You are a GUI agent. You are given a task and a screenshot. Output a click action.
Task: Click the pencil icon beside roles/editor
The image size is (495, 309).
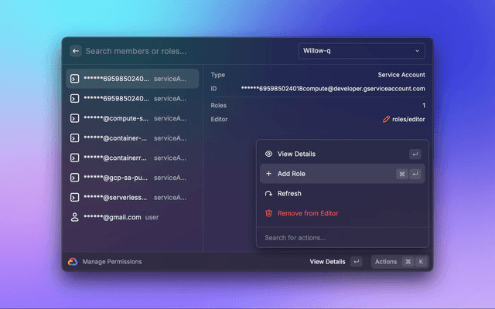(x=387, y=120)
